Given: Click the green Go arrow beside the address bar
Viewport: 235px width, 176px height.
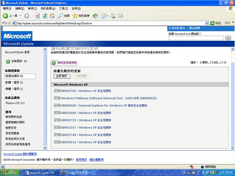Looking at the screenshot, I should tap(212, 23).
